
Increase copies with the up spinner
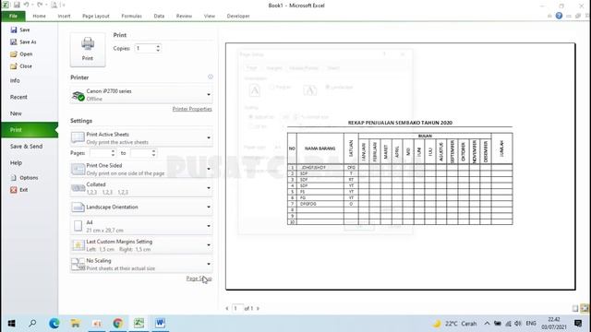(x=158, y=46)
